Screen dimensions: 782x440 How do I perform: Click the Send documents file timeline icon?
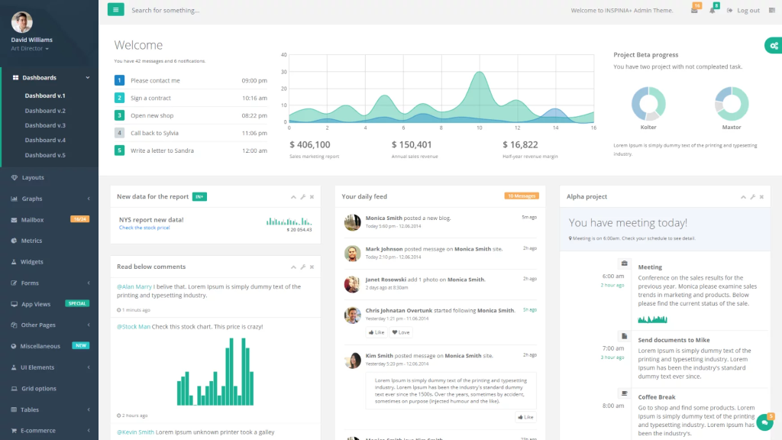pyautogui.click(x=624, y=336)
